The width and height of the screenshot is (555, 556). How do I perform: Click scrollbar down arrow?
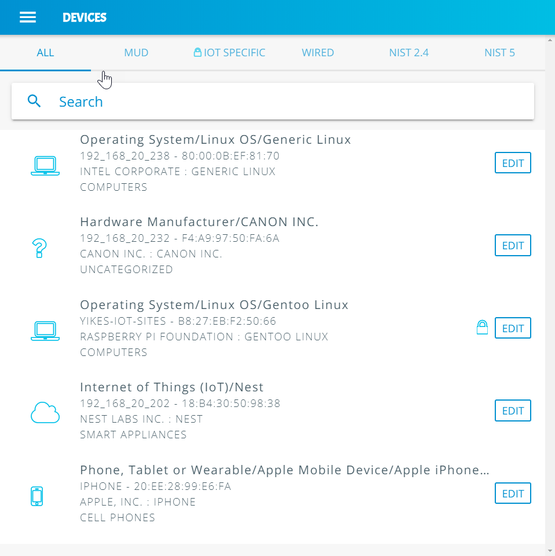click(550, 551)
